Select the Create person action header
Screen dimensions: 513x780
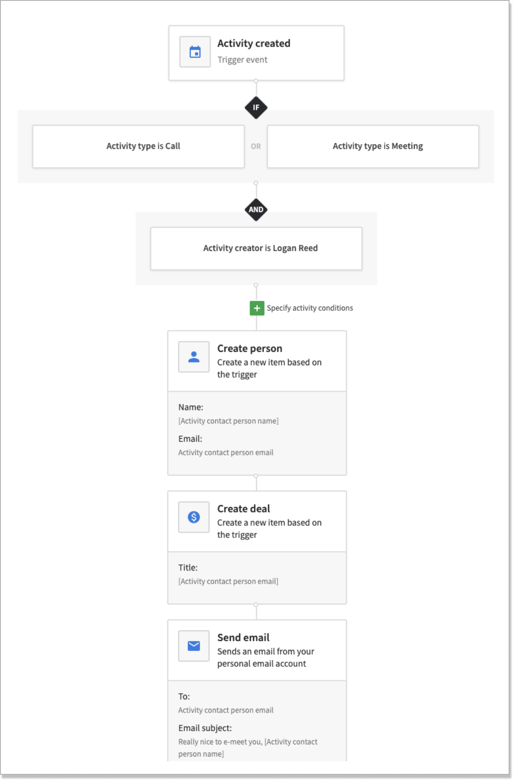tap(257, 361)
